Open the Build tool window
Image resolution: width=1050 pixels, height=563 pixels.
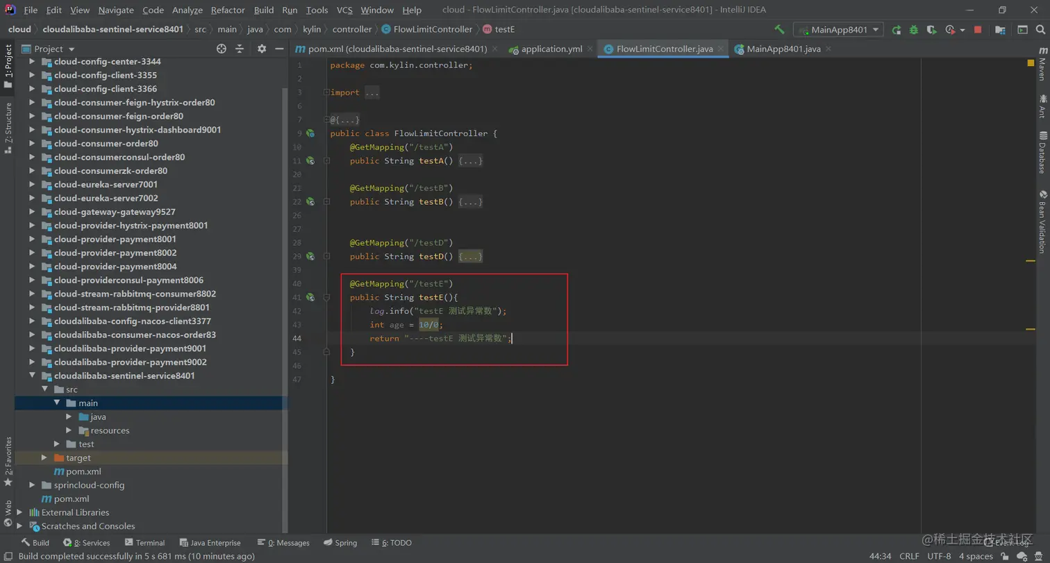pyautogui.click(x=35, y=543)
